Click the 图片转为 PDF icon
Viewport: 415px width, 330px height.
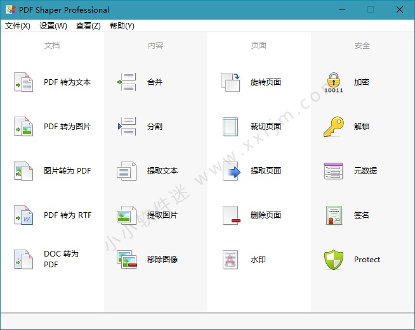[23, 170]
